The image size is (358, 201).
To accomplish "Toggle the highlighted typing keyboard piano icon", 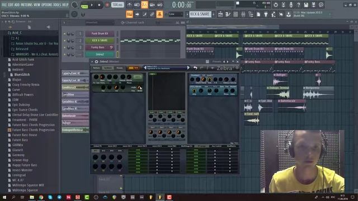I will click(x=129, y=15).
